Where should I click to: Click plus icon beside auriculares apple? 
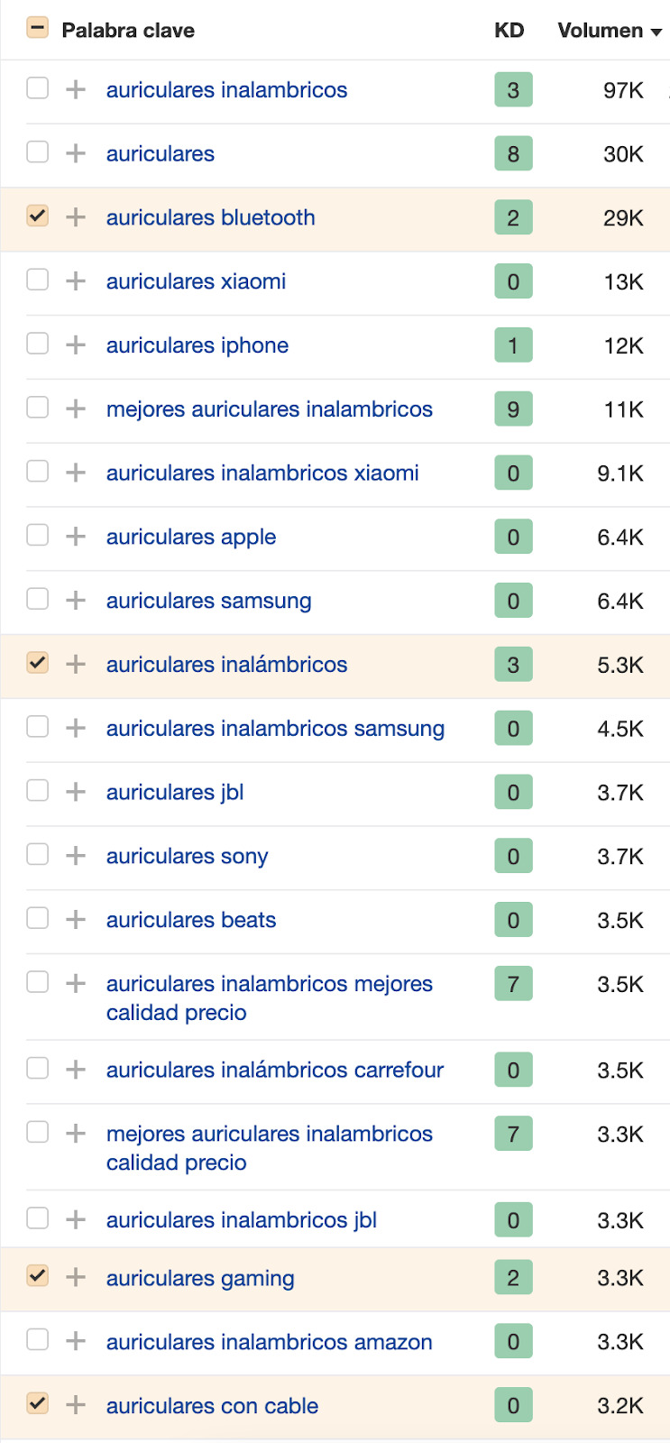point(76,537)
